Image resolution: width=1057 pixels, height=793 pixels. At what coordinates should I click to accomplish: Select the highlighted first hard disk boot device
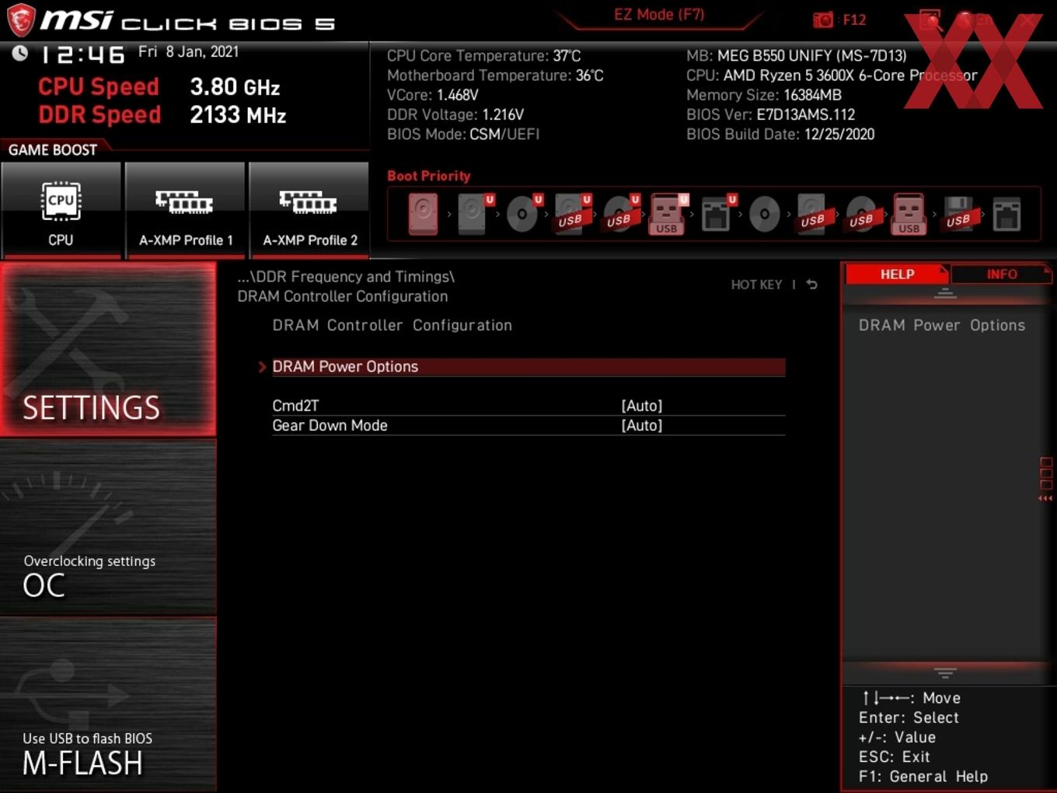tap(424, 214)
